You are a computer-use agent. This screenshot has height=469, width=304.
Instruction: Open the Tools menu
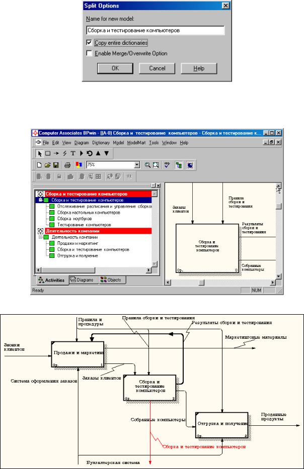click(154, 143)
